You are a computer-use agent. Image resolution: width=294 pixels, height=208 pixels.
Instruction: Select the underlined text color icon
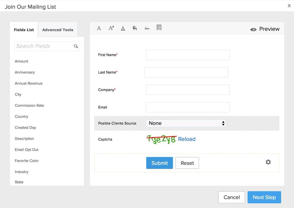(123, 28)
